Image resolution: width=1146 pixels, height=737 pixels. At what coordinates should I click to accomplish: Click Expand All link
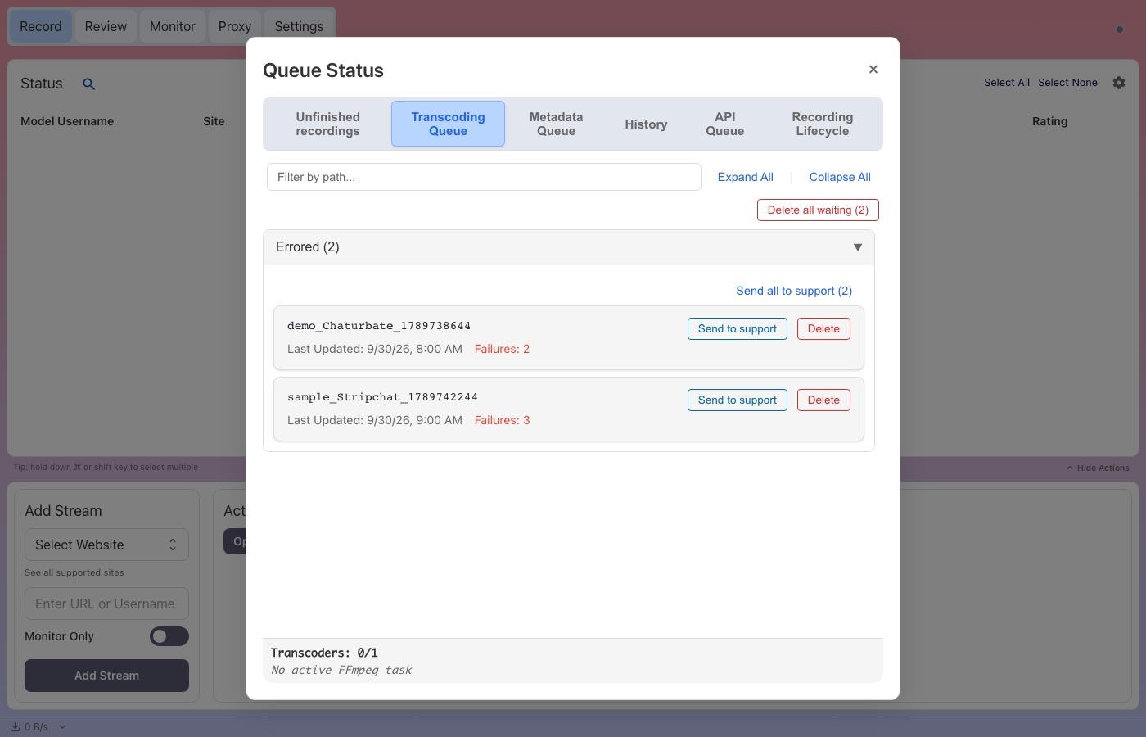click(746, 177)
